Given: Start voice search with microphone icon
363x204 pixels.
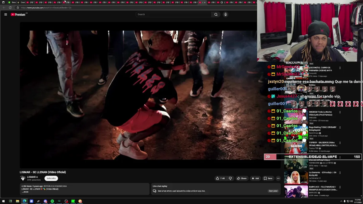Looking at the screenshot, I should point(225,14).
